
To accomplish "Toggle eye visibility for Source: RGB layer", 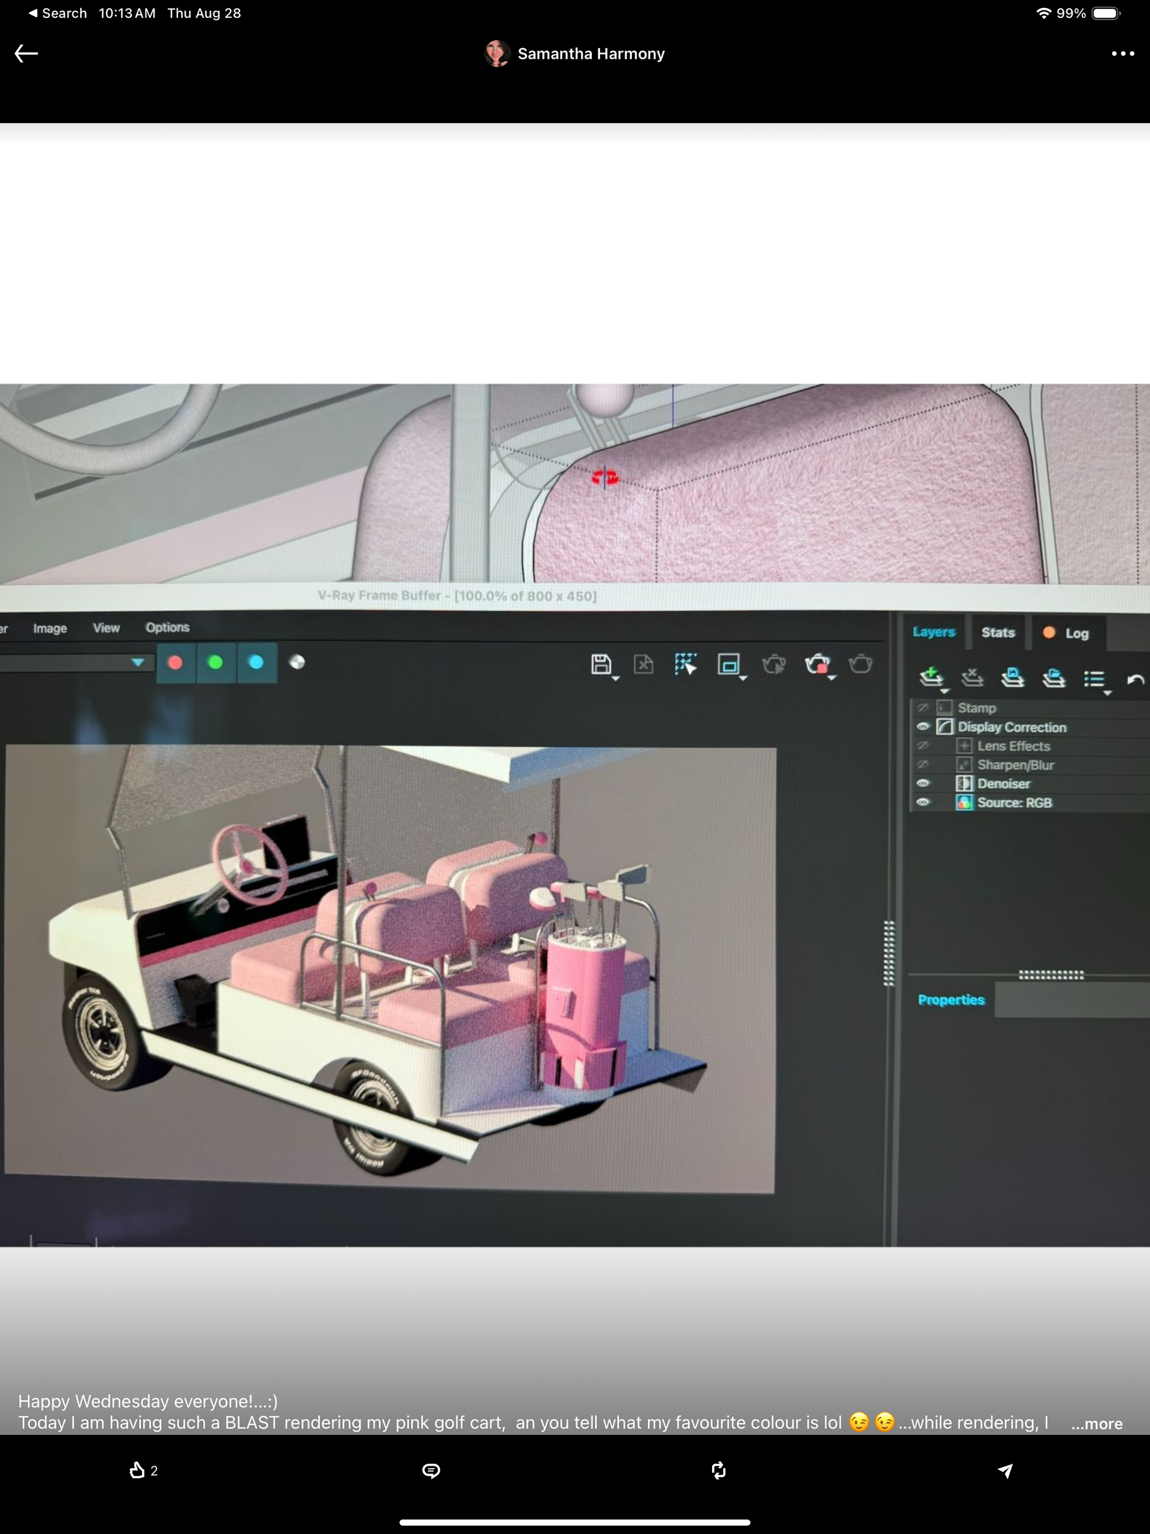I will (922, 802).
